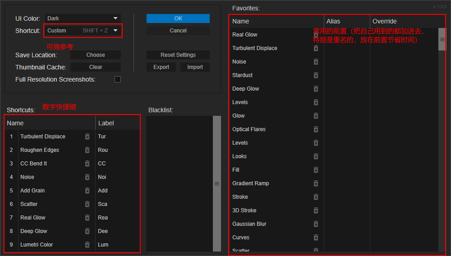The image size is (451, 256).
Task: Remove Noise shortcut row four
Action: (87, 177)
